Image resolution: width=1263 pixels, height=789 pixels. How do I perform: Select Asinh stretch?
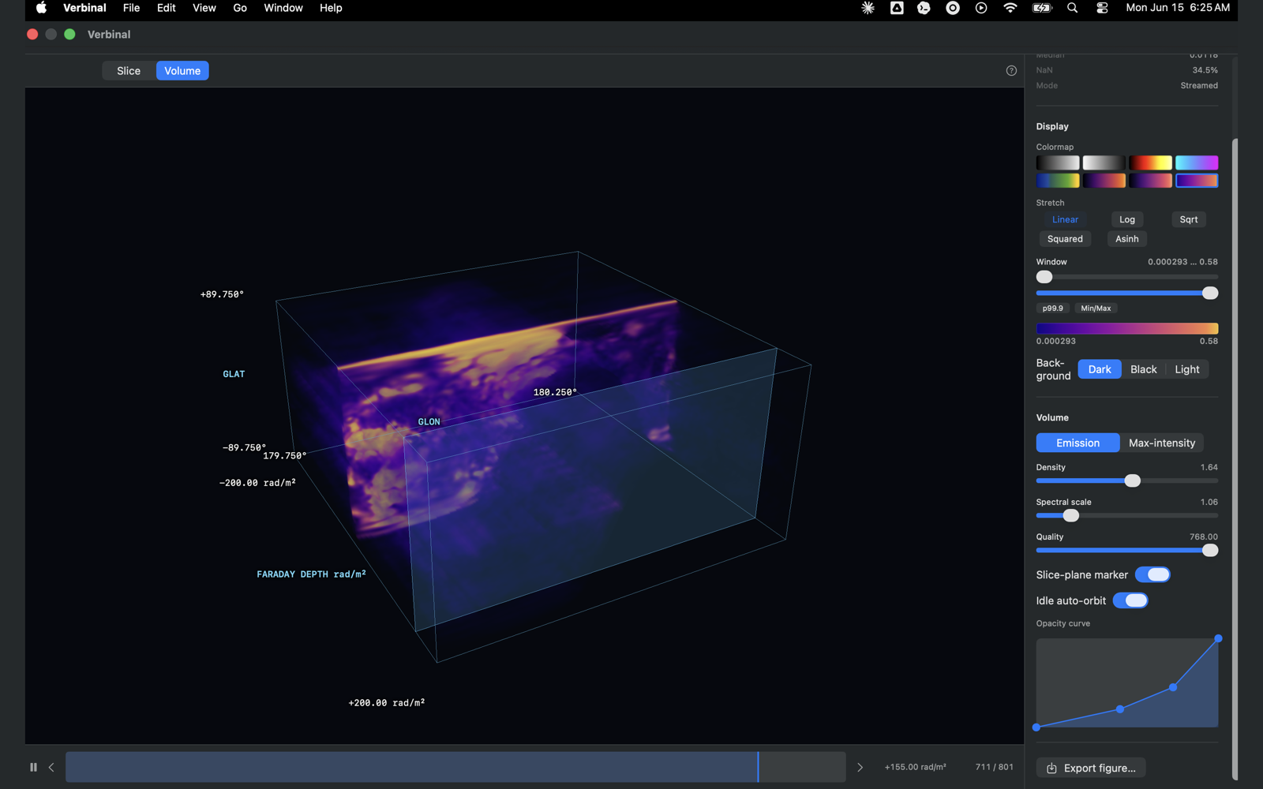coord(1127,239)
